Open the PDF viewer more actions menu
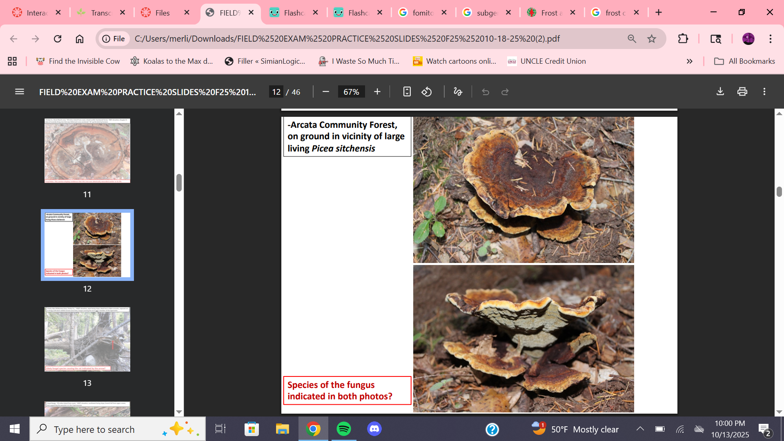This screenshot has height=441, width=784. point(764,92)
